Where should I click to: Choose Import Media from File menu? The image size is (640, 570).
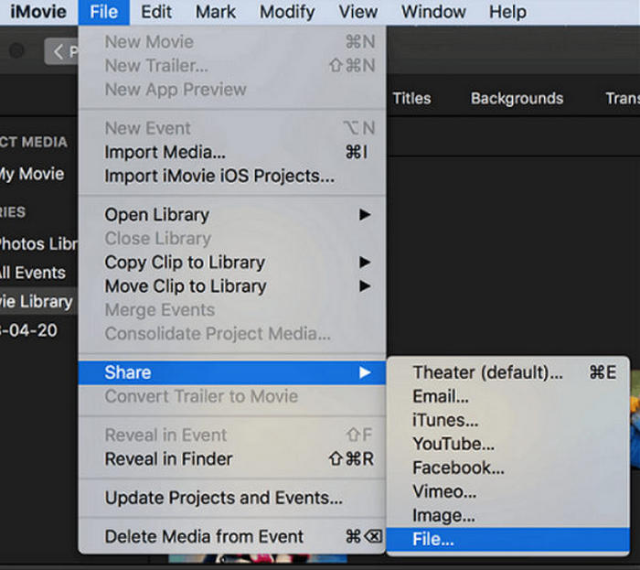coord(232,152)
